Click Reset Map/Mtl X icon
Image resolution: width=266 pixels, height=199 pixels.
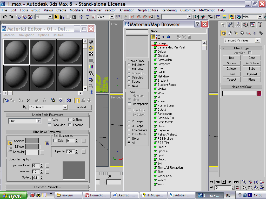[x=28, y=101]
